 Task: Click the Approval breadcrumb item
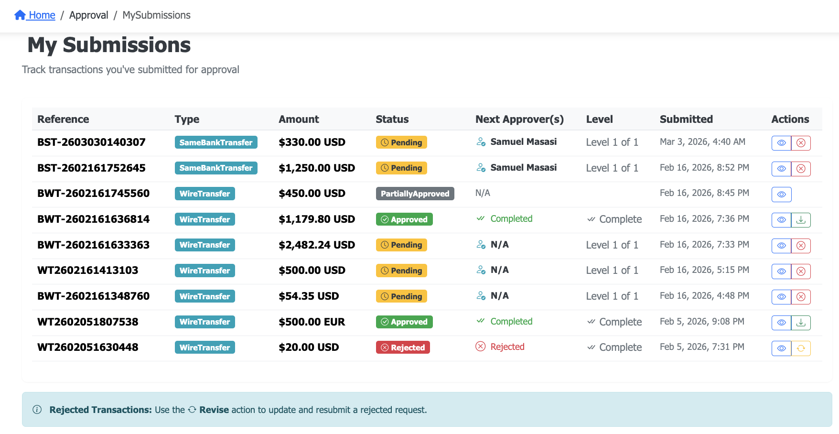pos(88,15)
